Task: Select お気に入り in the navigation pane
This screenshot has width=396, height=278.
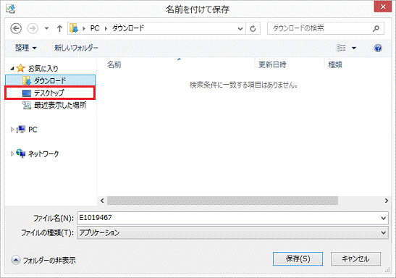Action: pyautogui.click(x=43, y=69)
